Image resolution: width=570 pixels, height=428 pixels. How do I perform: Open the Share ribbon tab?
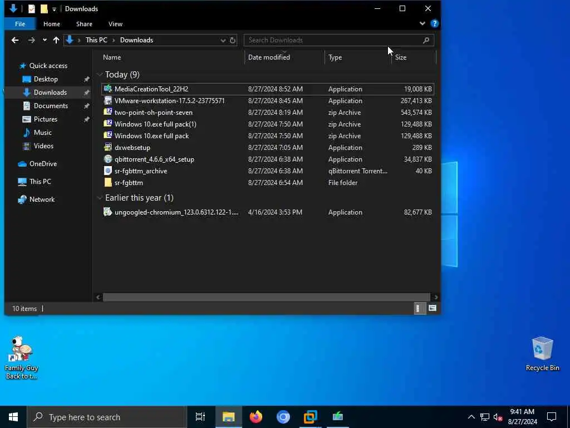[85, 23]
